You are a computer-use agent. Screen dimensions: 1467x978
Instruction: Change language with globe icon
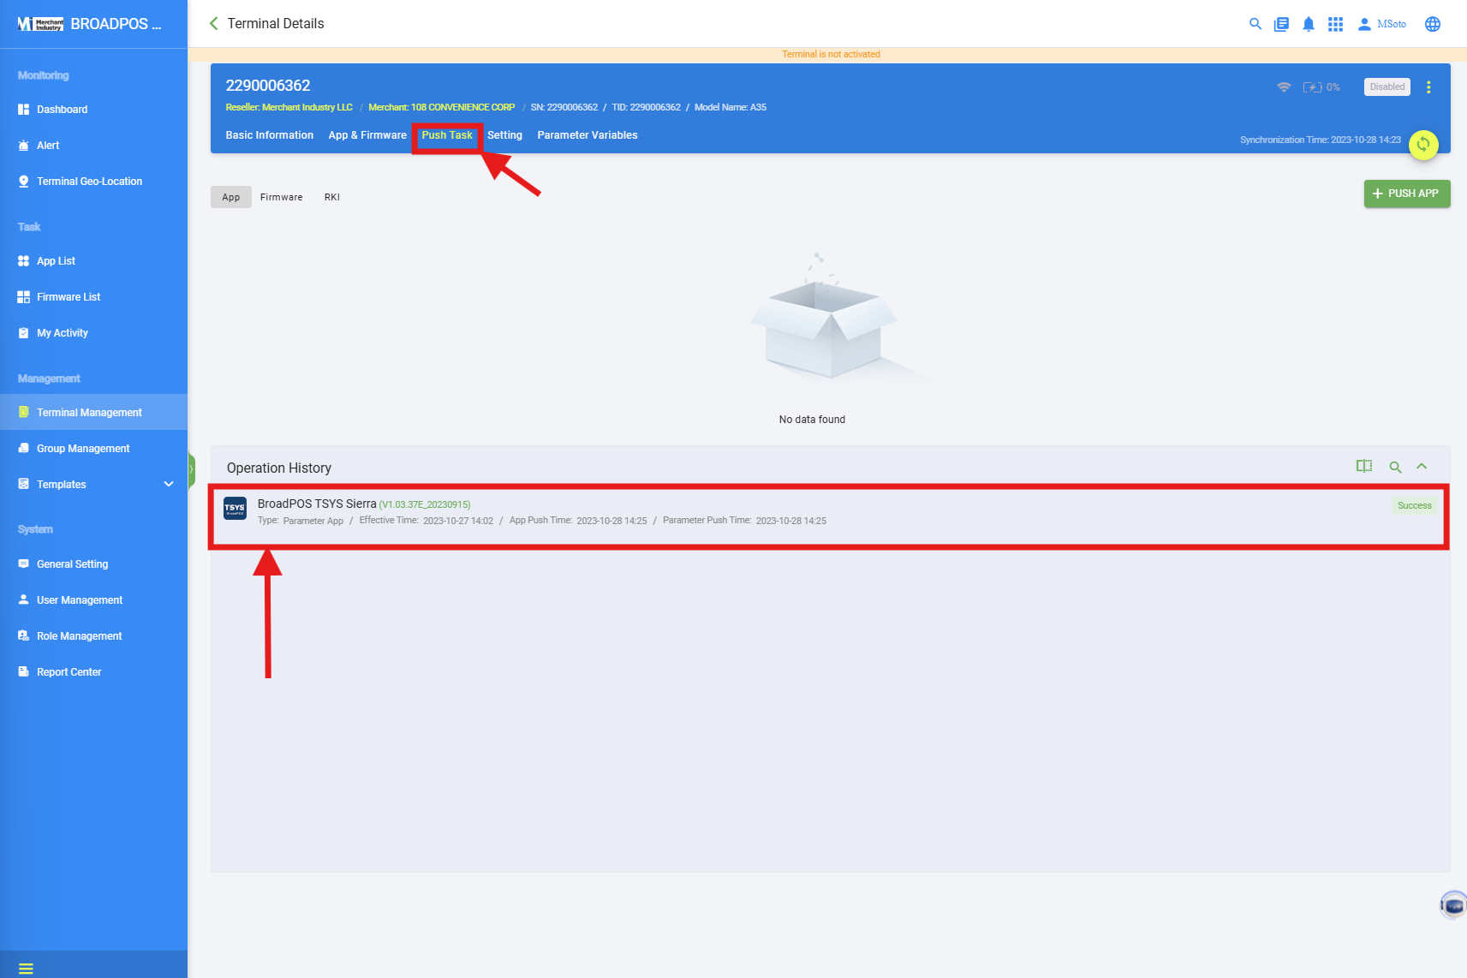1433,24
